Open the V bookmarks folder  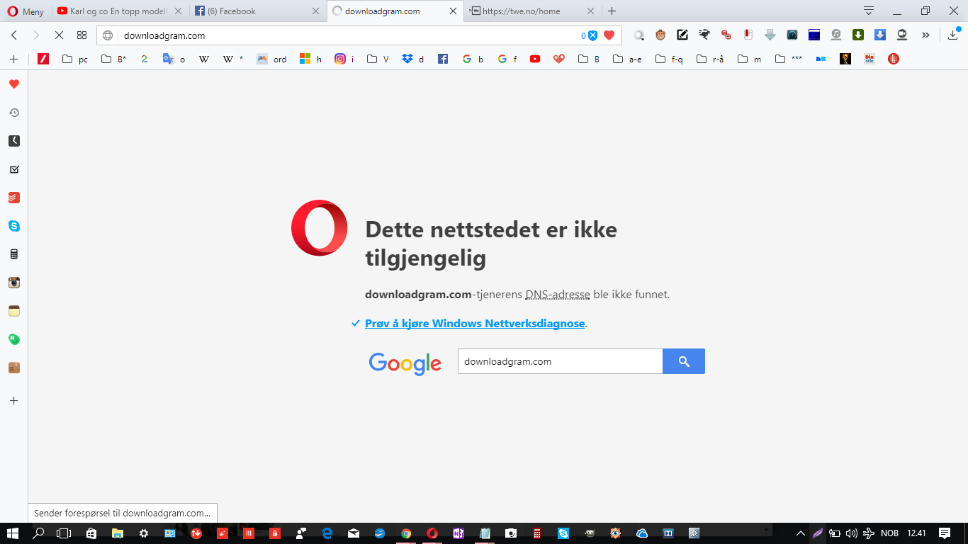coord(378,59)
